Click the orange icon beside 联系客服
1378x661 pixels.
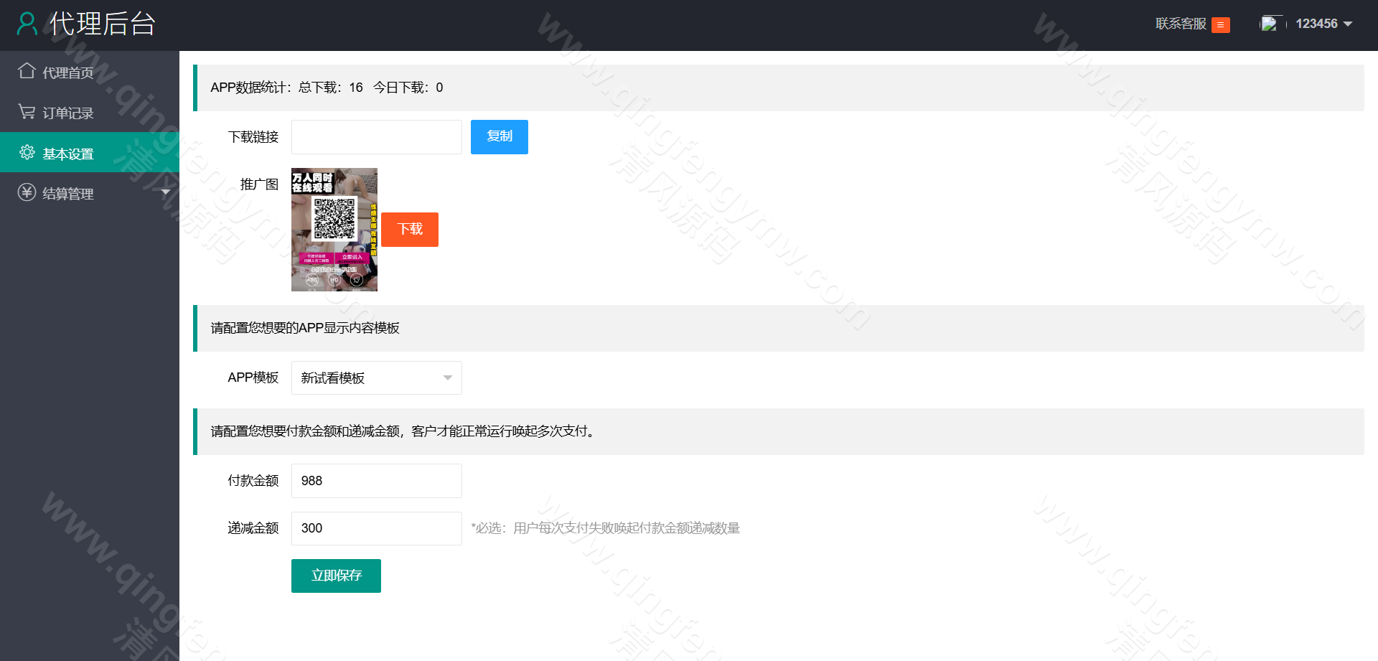(1220, 24)
